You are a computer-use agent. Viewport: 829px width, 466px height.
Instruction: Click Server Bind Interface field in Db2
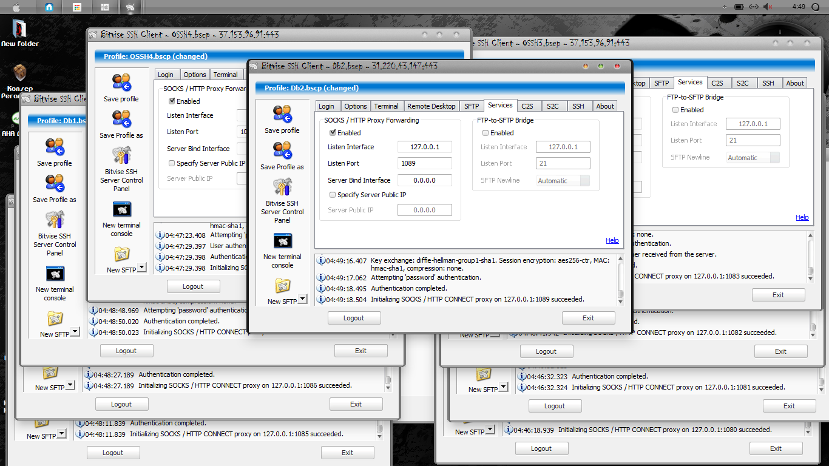tap(425, 180)
